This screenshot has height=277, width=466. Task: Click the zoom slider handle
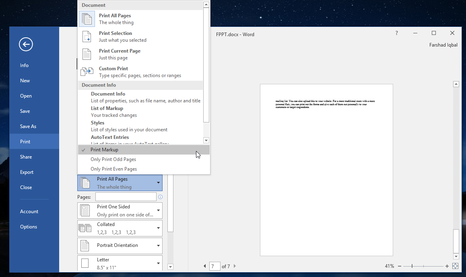(412, 266)
